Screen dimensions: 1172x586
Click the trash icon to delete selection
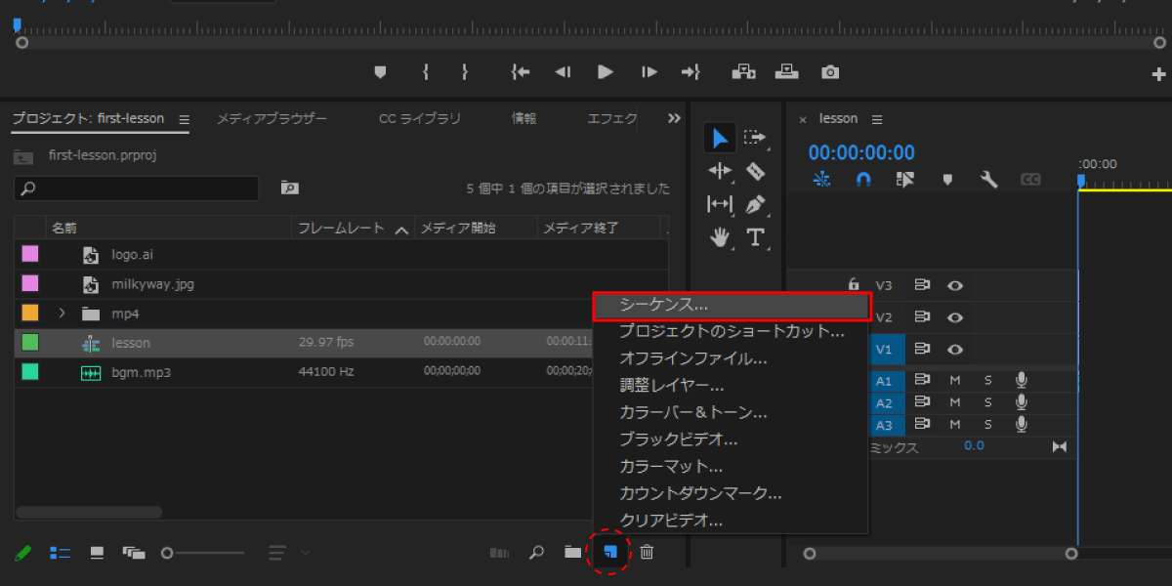pos(647,552)
